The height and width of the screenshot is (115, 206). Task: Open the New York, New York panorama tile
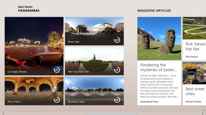94,61
